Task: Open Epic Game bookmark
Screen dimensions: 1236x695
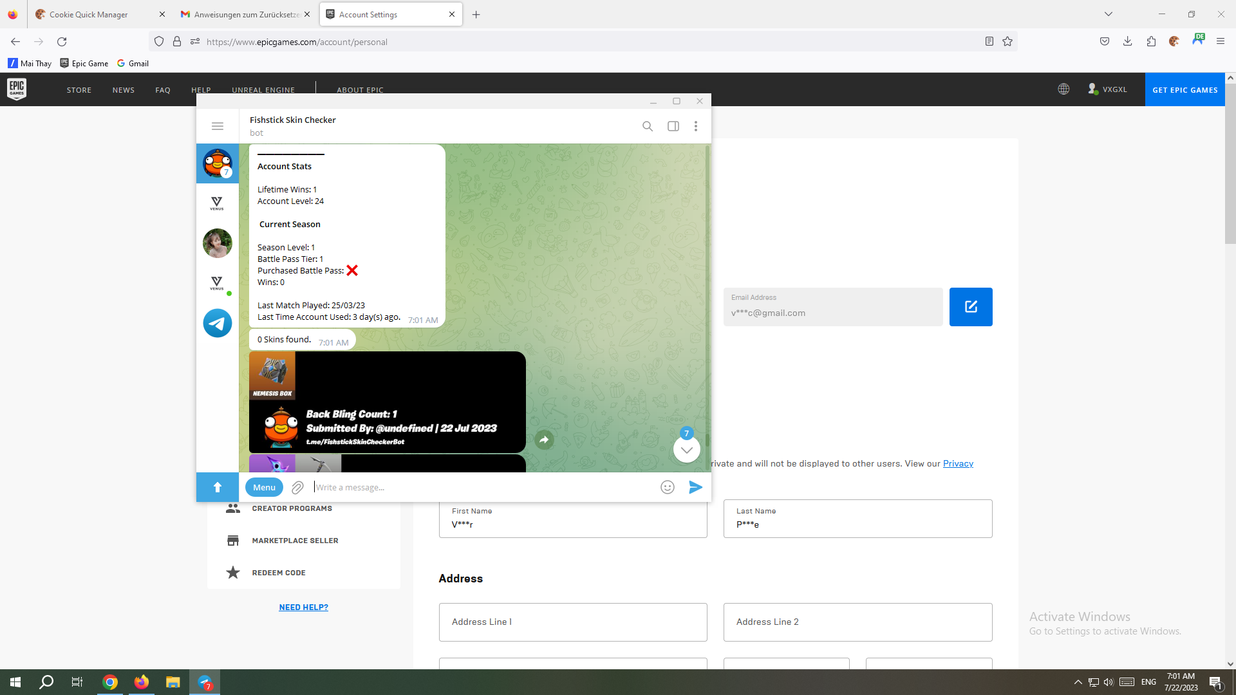Action: pos(84,63)
